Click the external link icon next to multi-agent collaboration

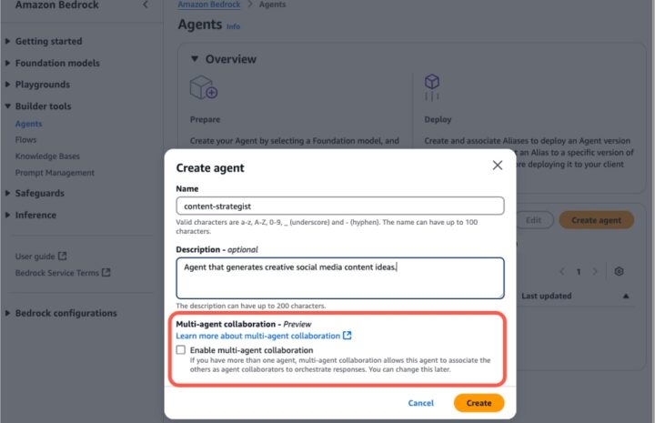coord(348,336)
